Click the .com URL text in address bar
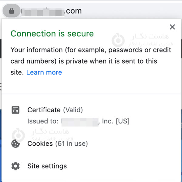The height and width of the screenshot is (182, 182). (x=73, y=11)
